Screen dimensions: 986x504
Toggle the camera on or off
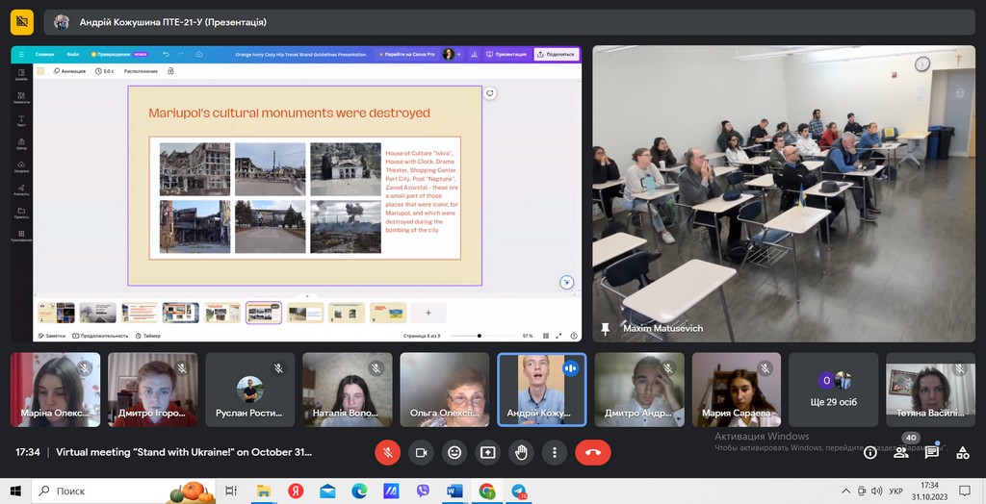421,452
